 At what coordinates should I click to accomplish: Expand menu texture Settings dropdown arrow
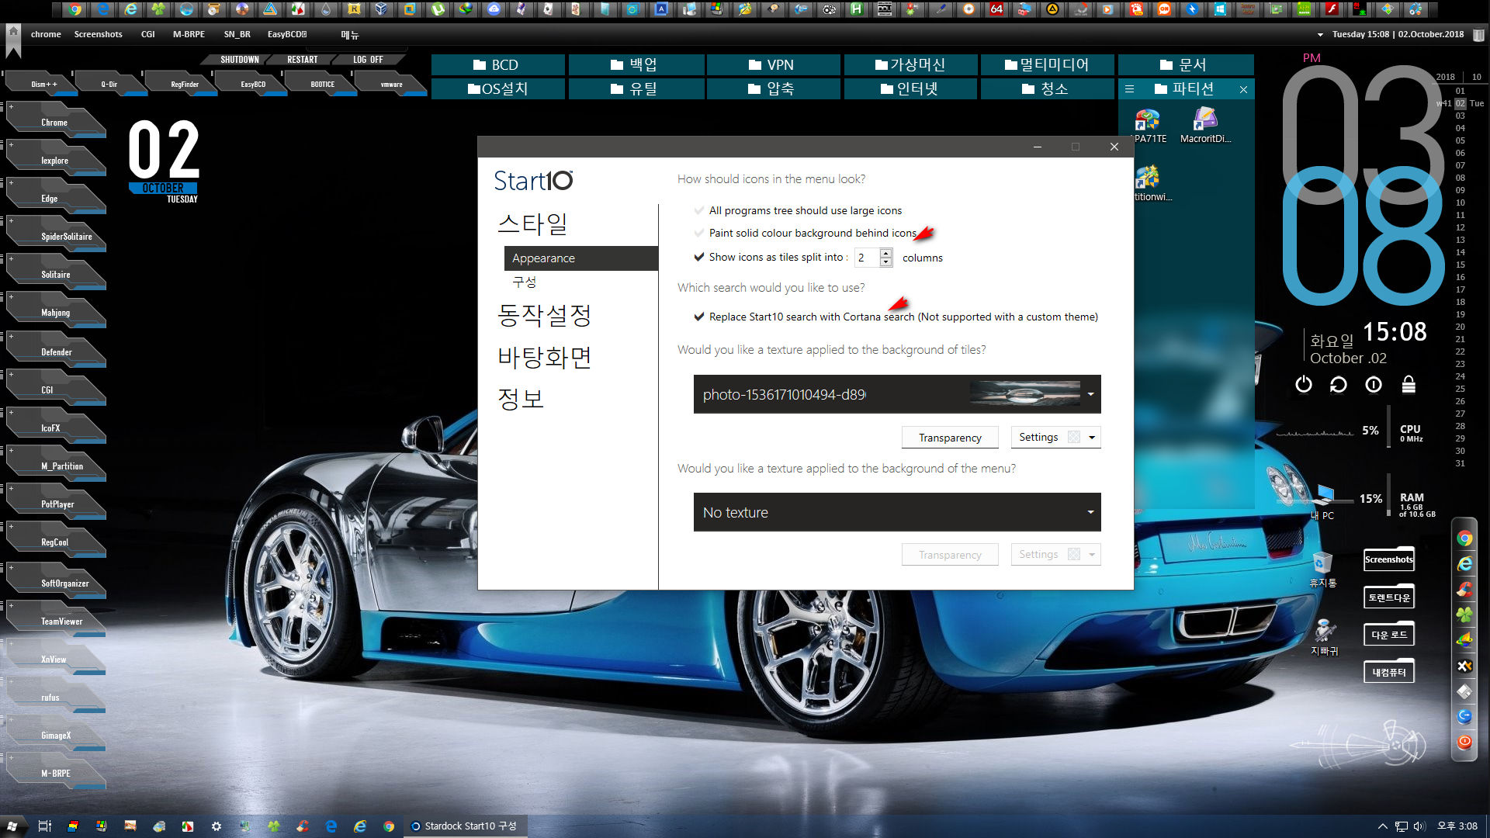1092,555
